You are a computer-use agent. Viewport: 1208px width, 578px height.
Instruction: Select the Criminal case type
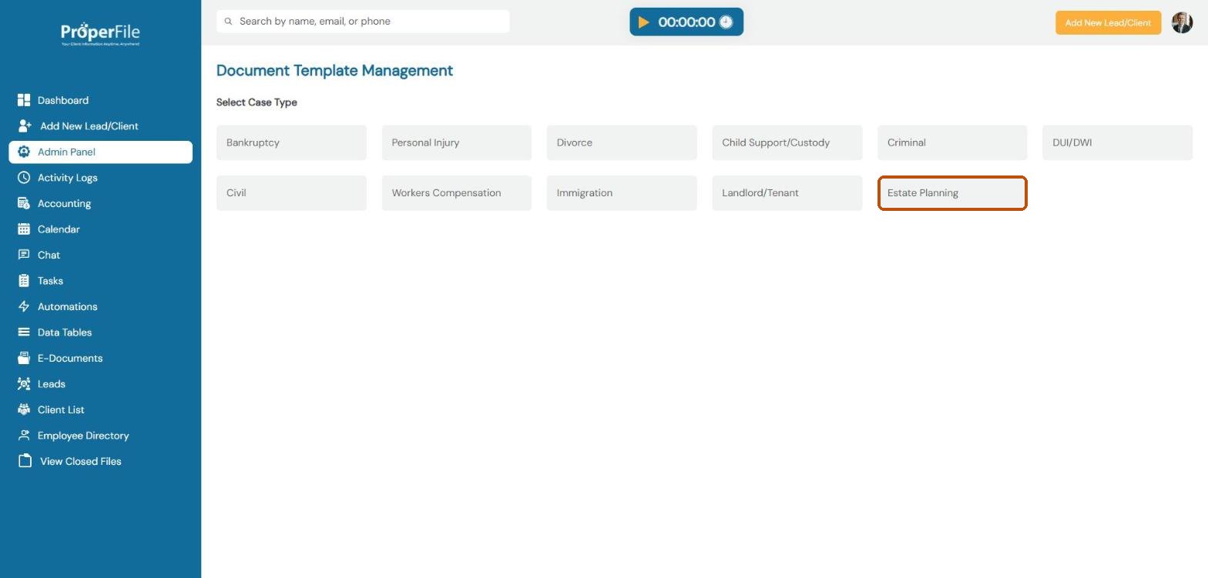click(x=952, y=142)
